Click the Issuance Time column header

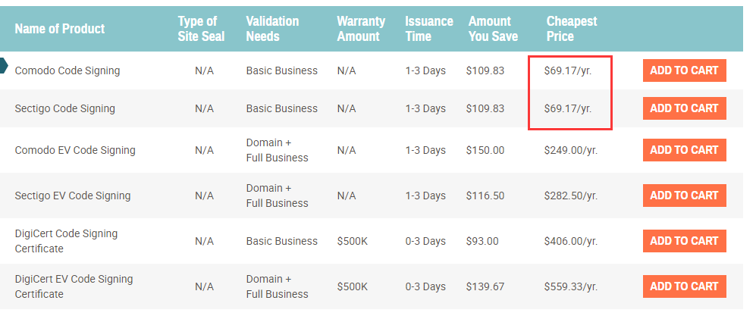pos(429,29)
